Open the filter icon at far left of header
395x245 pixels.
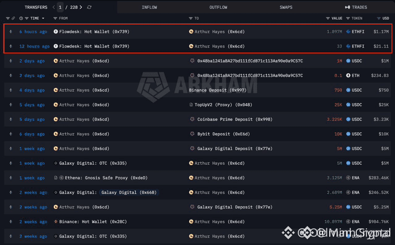tap(8, 19)
